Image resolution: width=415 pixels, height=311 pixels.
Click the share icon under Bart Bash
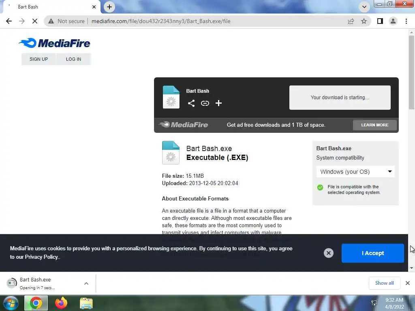point(191,103)
